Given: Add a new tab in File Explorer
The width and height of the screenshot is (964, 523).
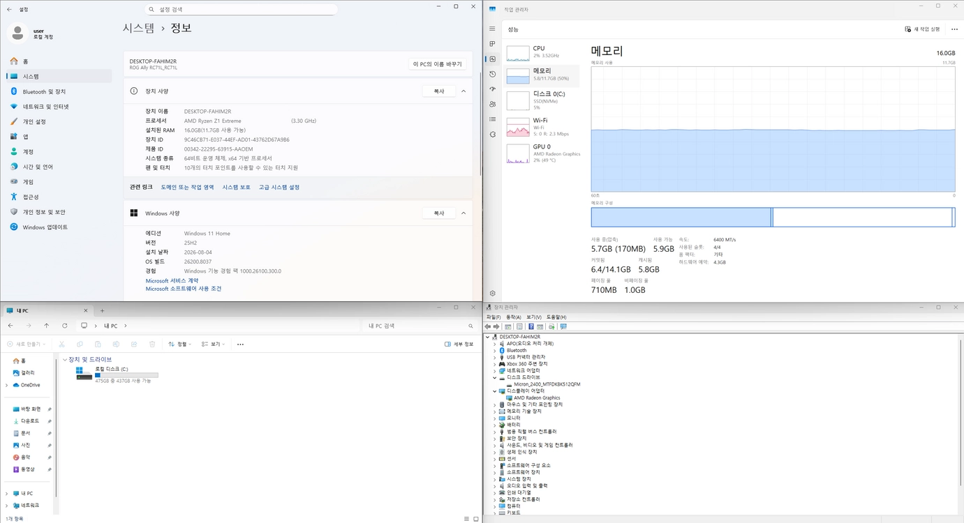Looking at the screenshot, I should click(102, 310).
